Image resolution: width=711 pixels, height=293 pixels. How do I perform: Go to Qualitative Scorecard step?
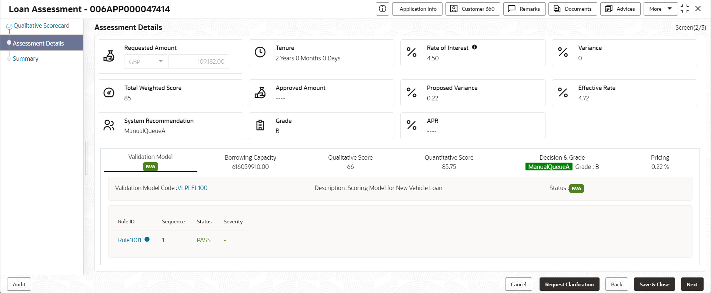(x=41, y=26)
